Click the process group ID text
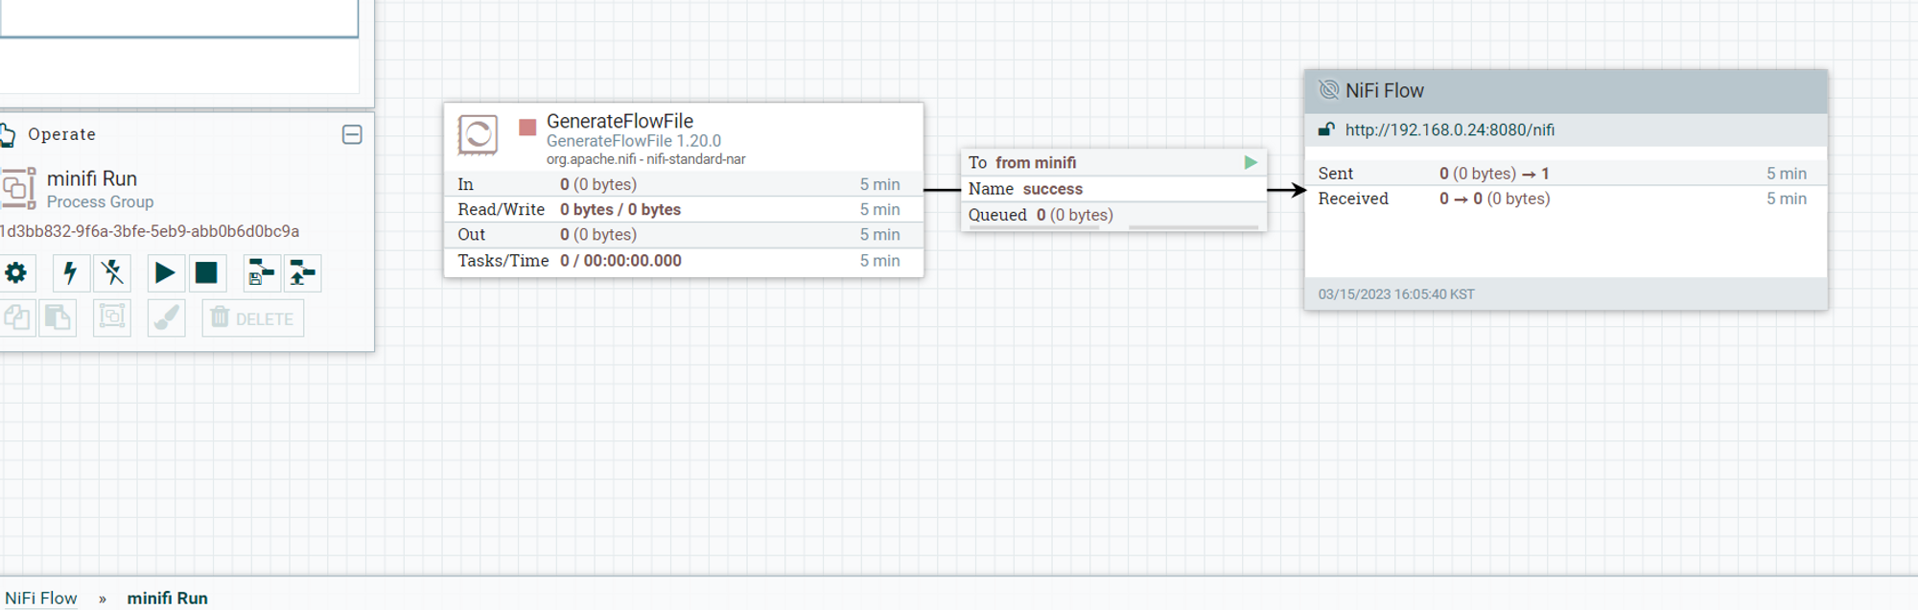Viewport: 1918px width, 610px height. tap(150, 231)
